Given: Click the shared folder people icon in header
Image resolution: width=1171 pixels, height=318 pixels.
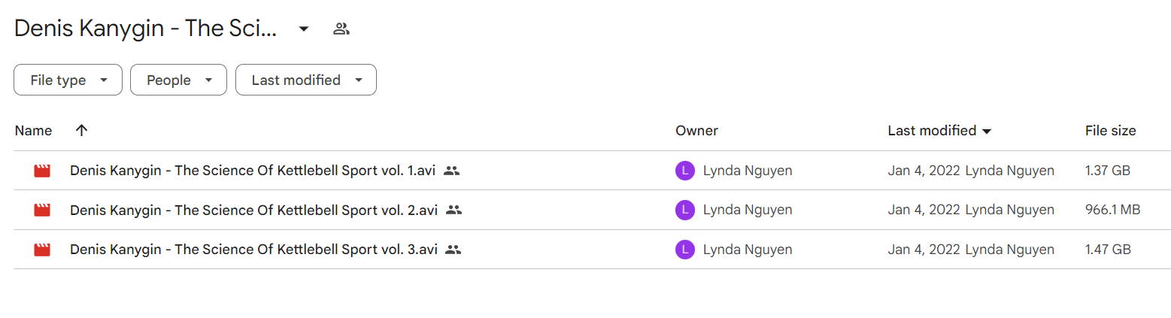Looking at the screenshot, I should pos(341,29).
